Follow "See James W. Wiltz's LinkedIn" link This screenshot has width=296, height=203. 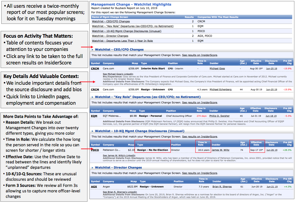pos(119,156)
